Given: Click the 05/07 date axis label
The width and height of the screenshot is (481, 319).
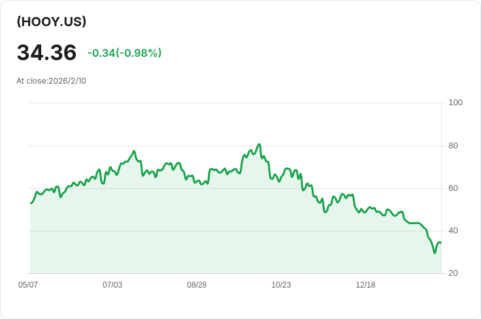Looking at the screenshot, I should (x=28, y=285).
